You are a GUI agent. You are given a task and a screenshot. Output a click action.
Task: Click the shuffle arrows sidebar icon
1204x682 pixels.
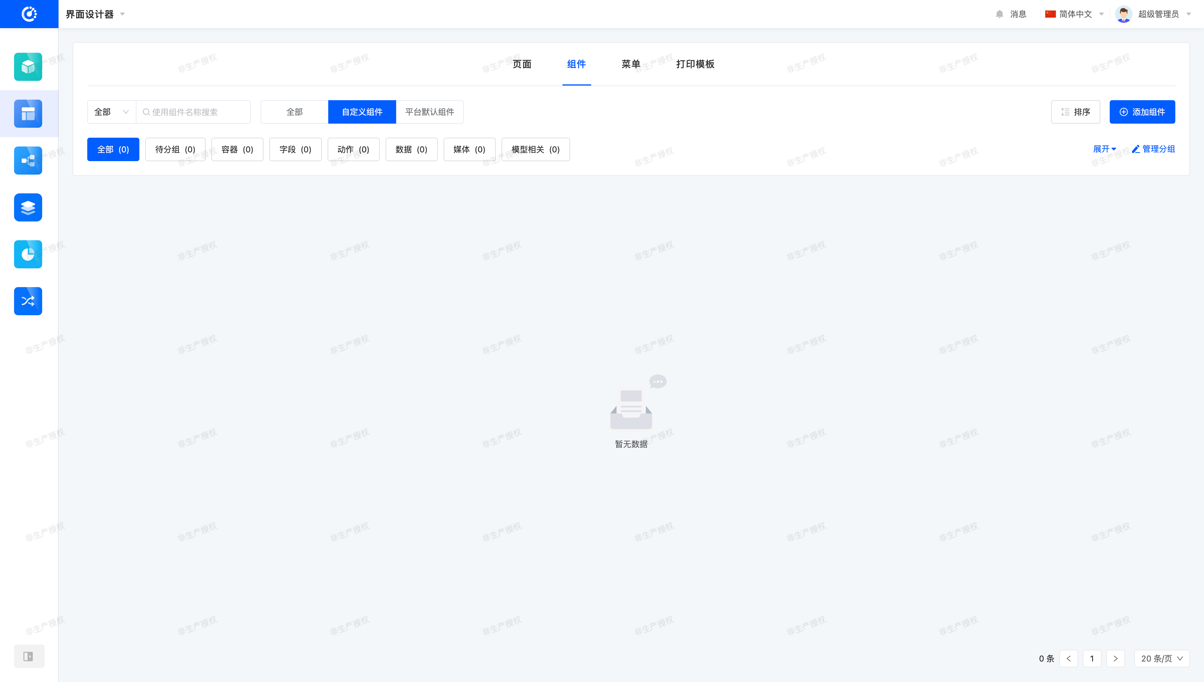[28, 301]
